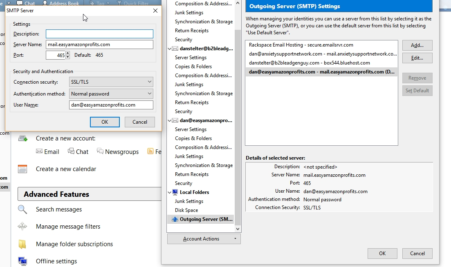Open the Authentication method dropdown
This screenshot has width=451, height=267.
111,94
